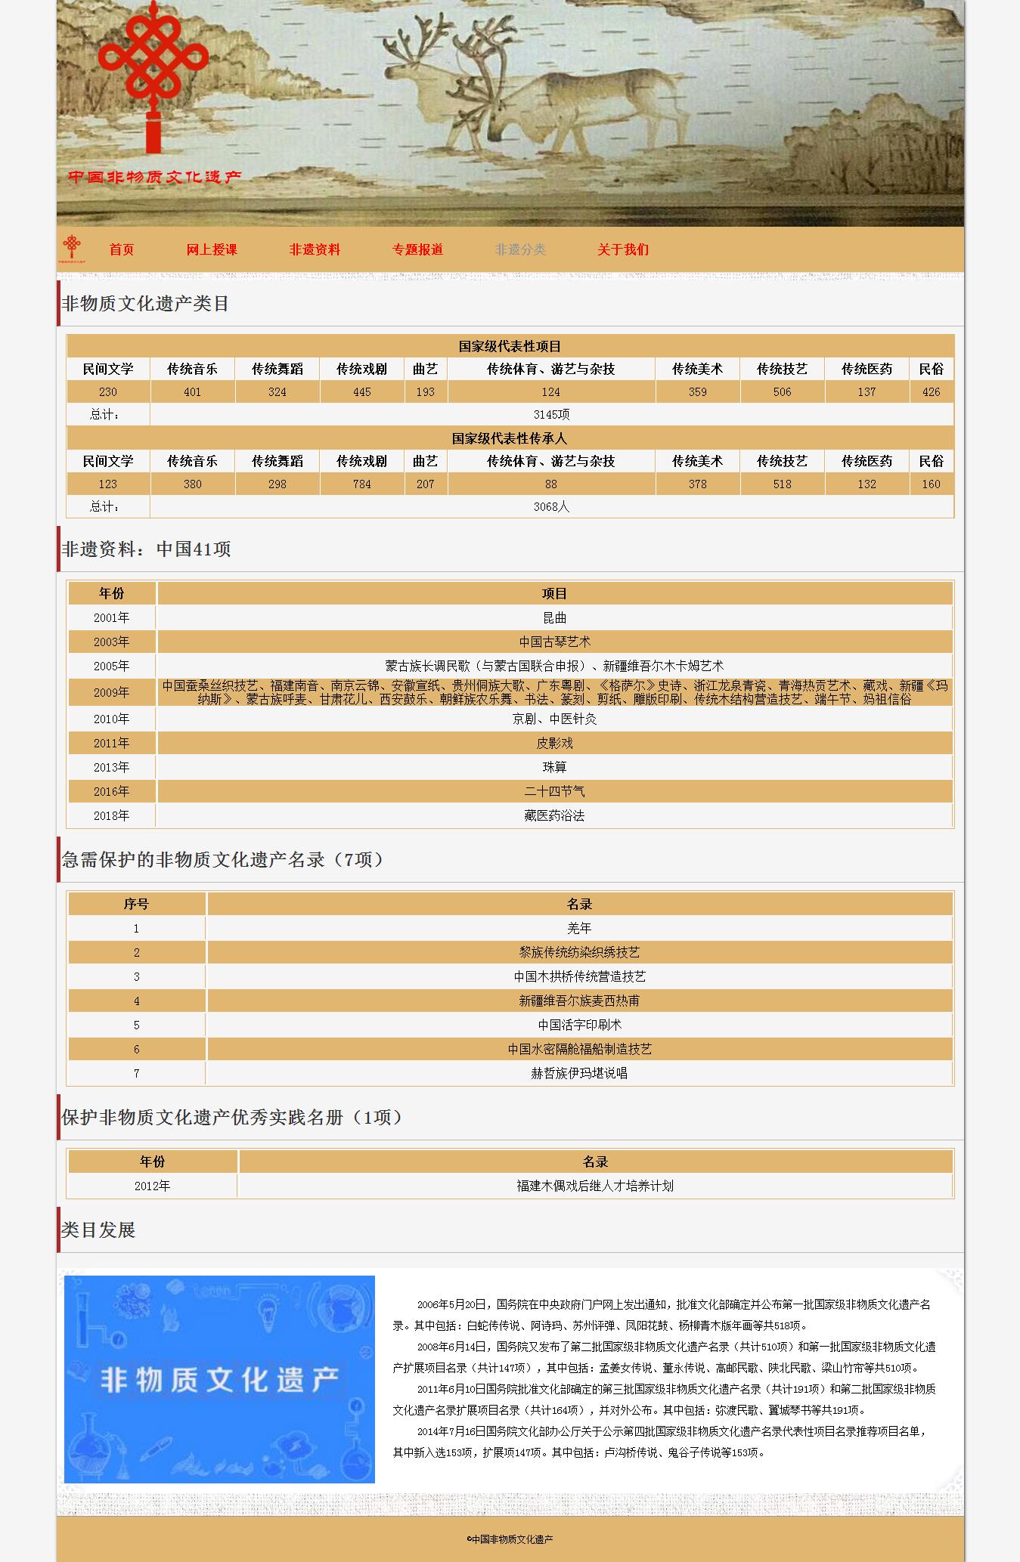Click the blue 非物质文化遗产 image
1020x1562 pixels.
(219, 1379)
